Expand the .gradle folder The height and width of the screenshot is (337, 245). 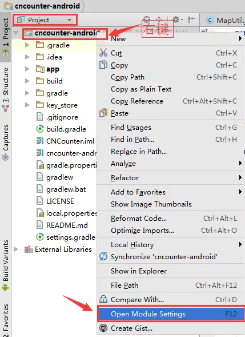(x=27, y=45)
